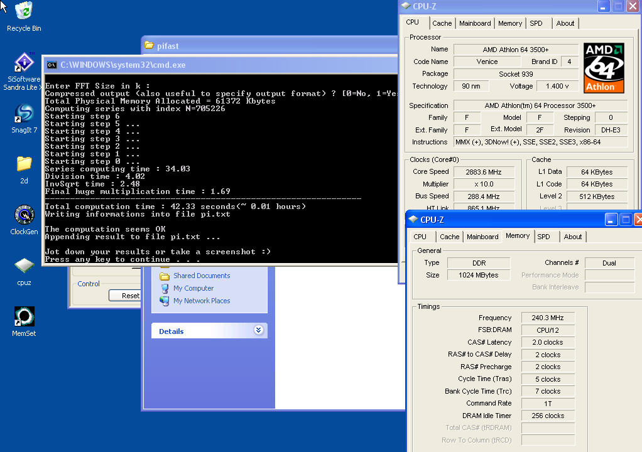
Task: Click the AMD Athlon 64 logo
Action: click(x=604, y=68)
